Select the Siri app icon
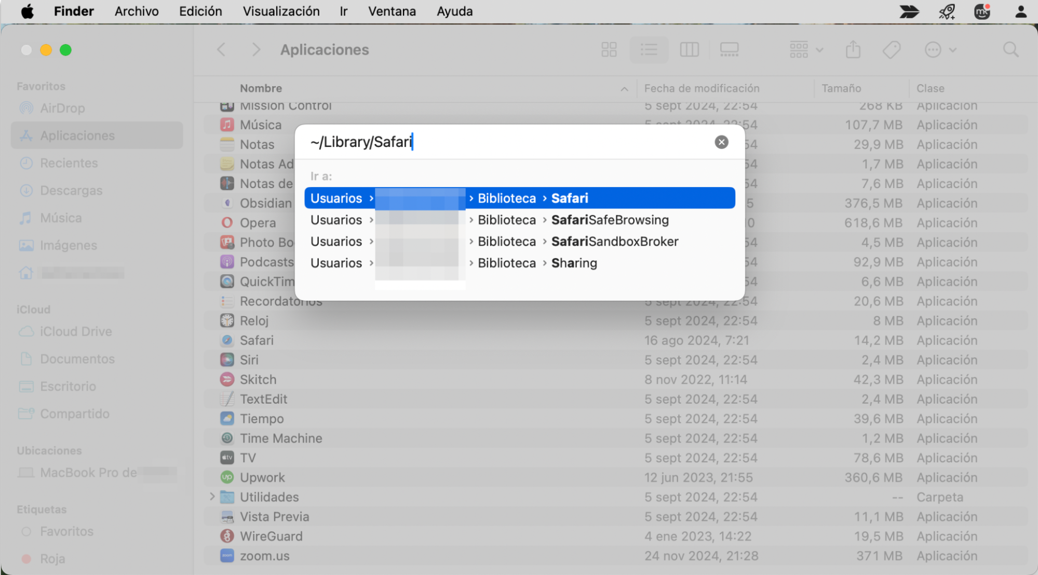This screenshot has height=575, width=1038. 227,360
